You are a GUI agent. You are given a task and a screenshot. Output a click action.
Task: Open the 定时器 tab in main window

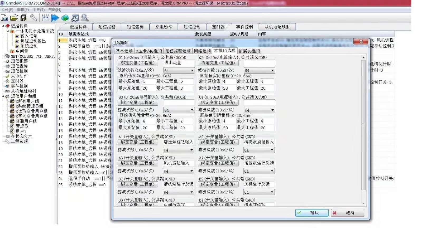(x=218, y=27)
